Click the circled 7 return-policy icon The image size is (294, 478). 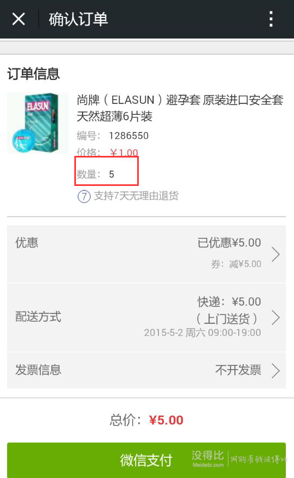tap(84, 196)
